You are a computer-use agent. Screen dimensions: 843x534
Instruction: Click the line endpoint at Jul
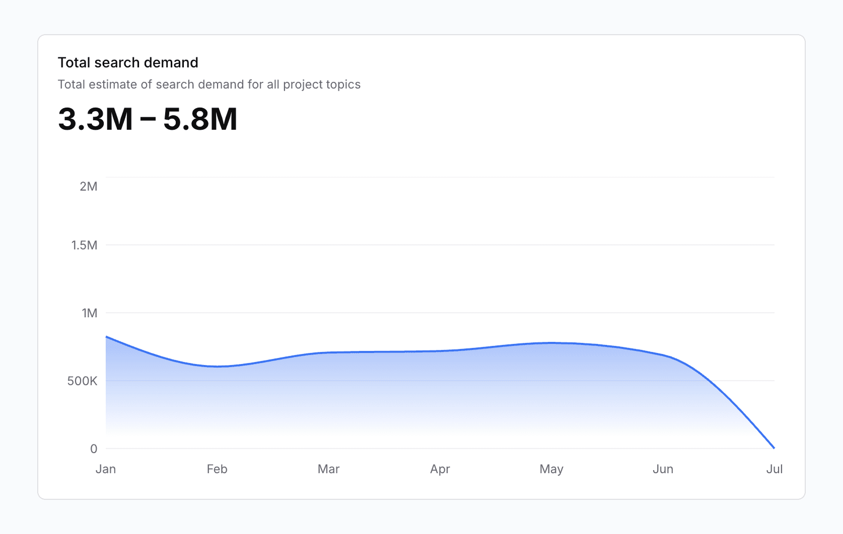[x=775, y=447]
